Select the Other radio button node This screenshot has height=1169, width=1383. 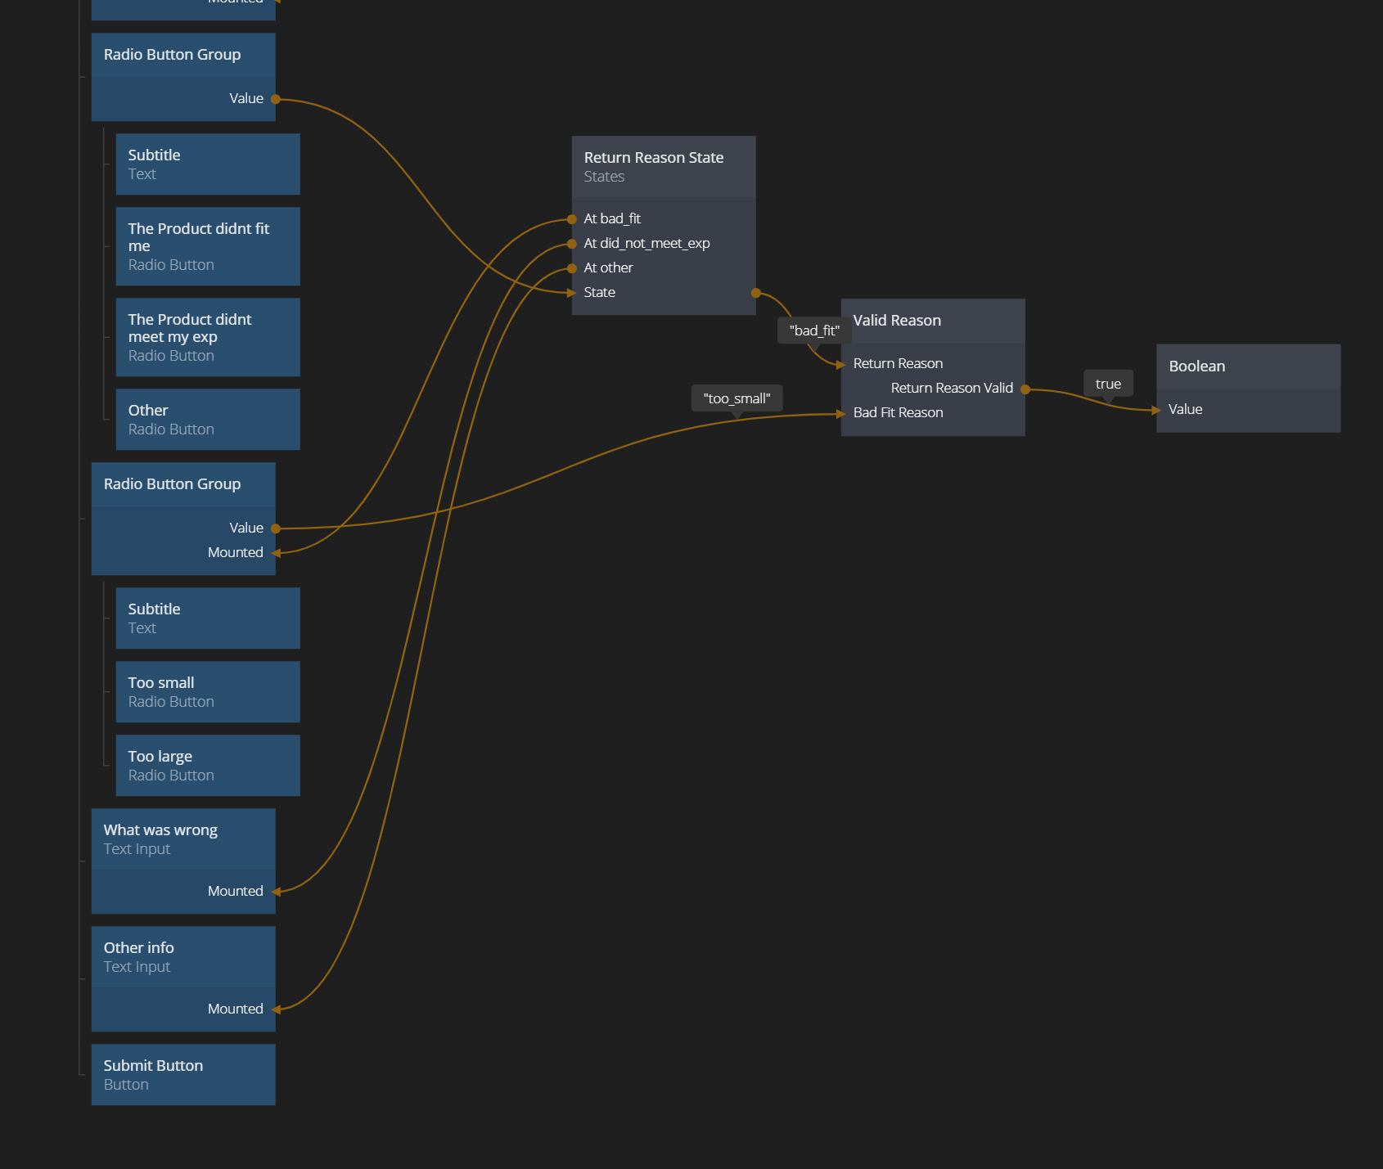coord(208,419)
